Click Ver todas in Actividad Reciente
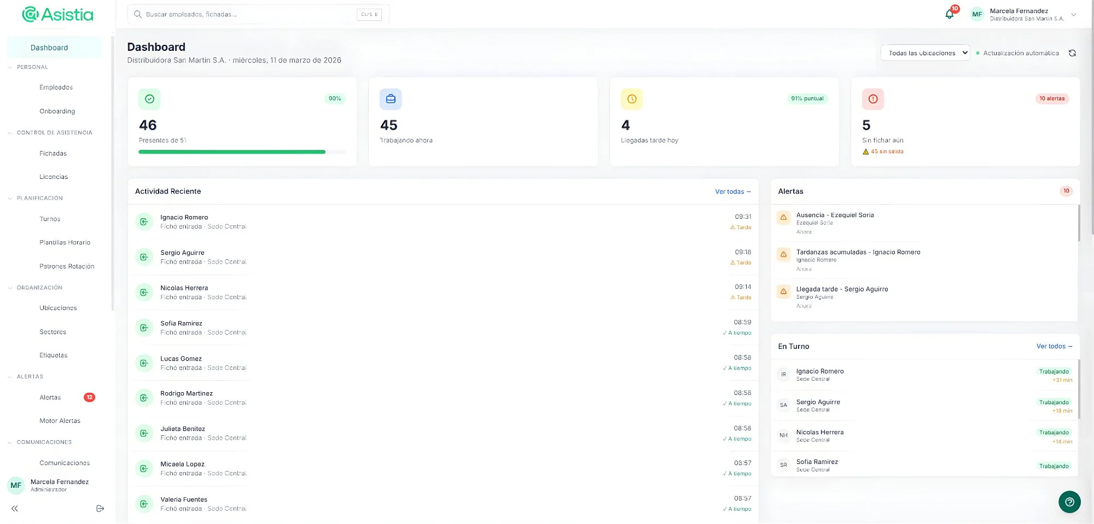This screenshot has height=524, width=1094. (x=733, y=191)
